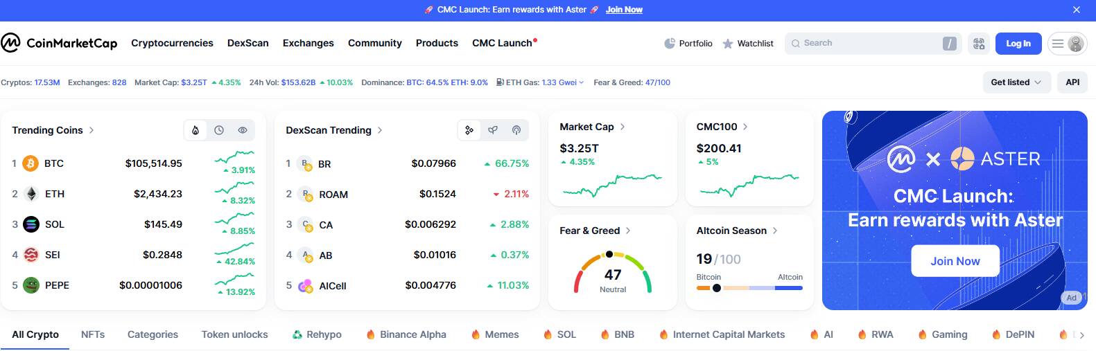Open the ETH Gas dropdown arrow

click(581, 82)
